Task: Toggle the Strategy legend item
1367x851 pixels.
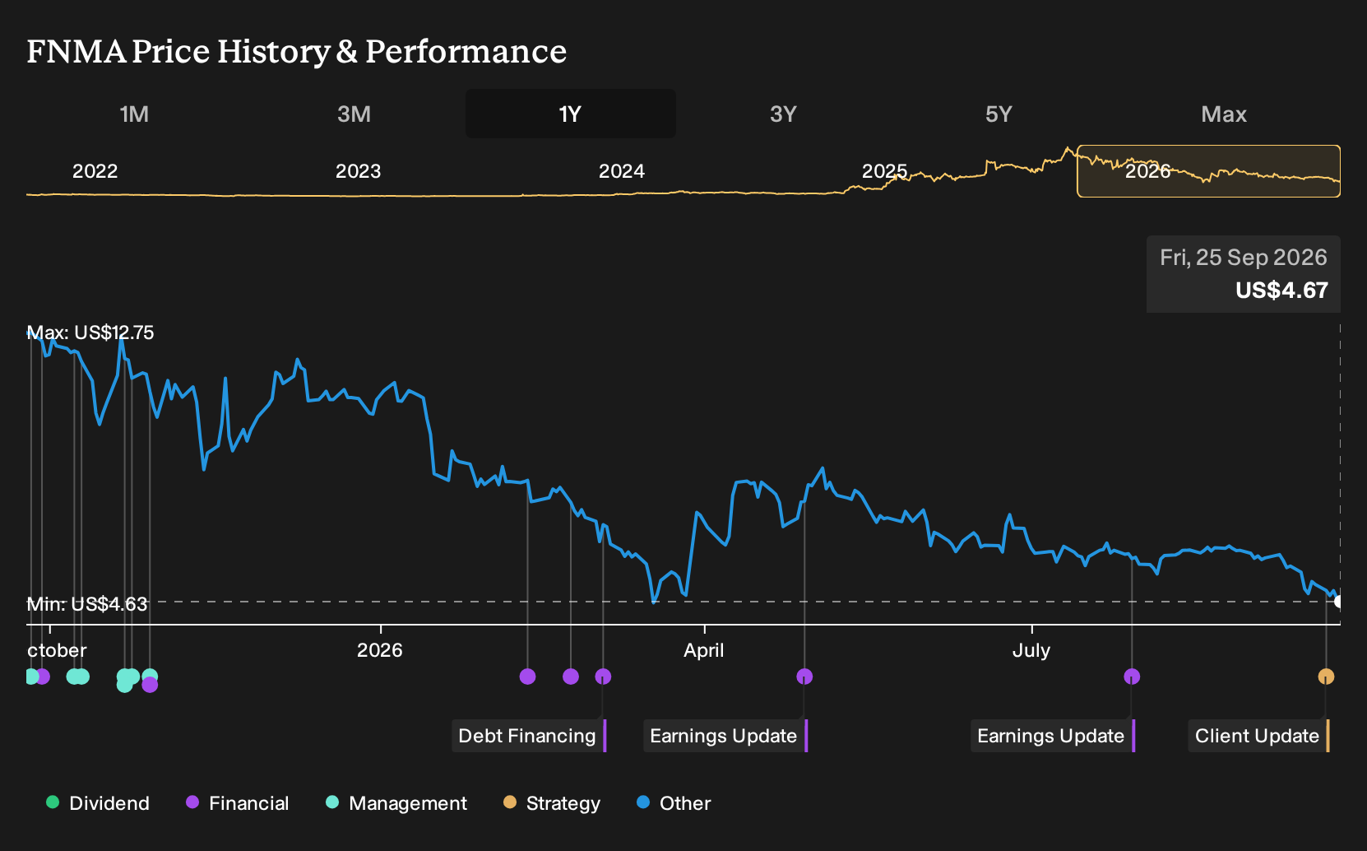Action: click(x=552, y=803)
